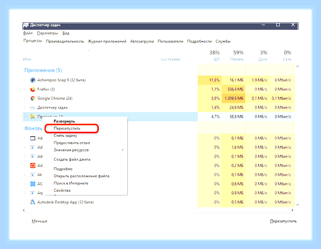Click the Task Manager title bar icon
Viewport: 321px width, 249px height.
coord(26,25)
